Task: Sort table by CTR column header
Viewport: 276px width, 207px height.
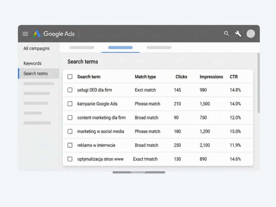Action: click(234, 77)
